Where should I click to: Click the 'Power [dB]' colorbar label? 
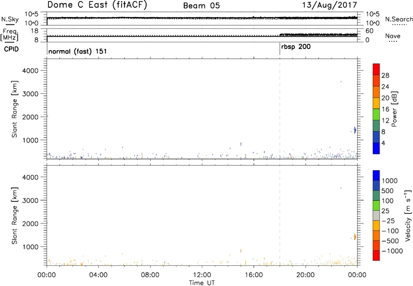[394, 109]
